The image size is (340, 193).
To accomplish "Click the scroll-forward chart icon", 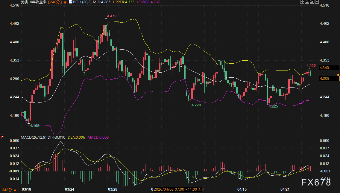I will click(x=312, y=2).
